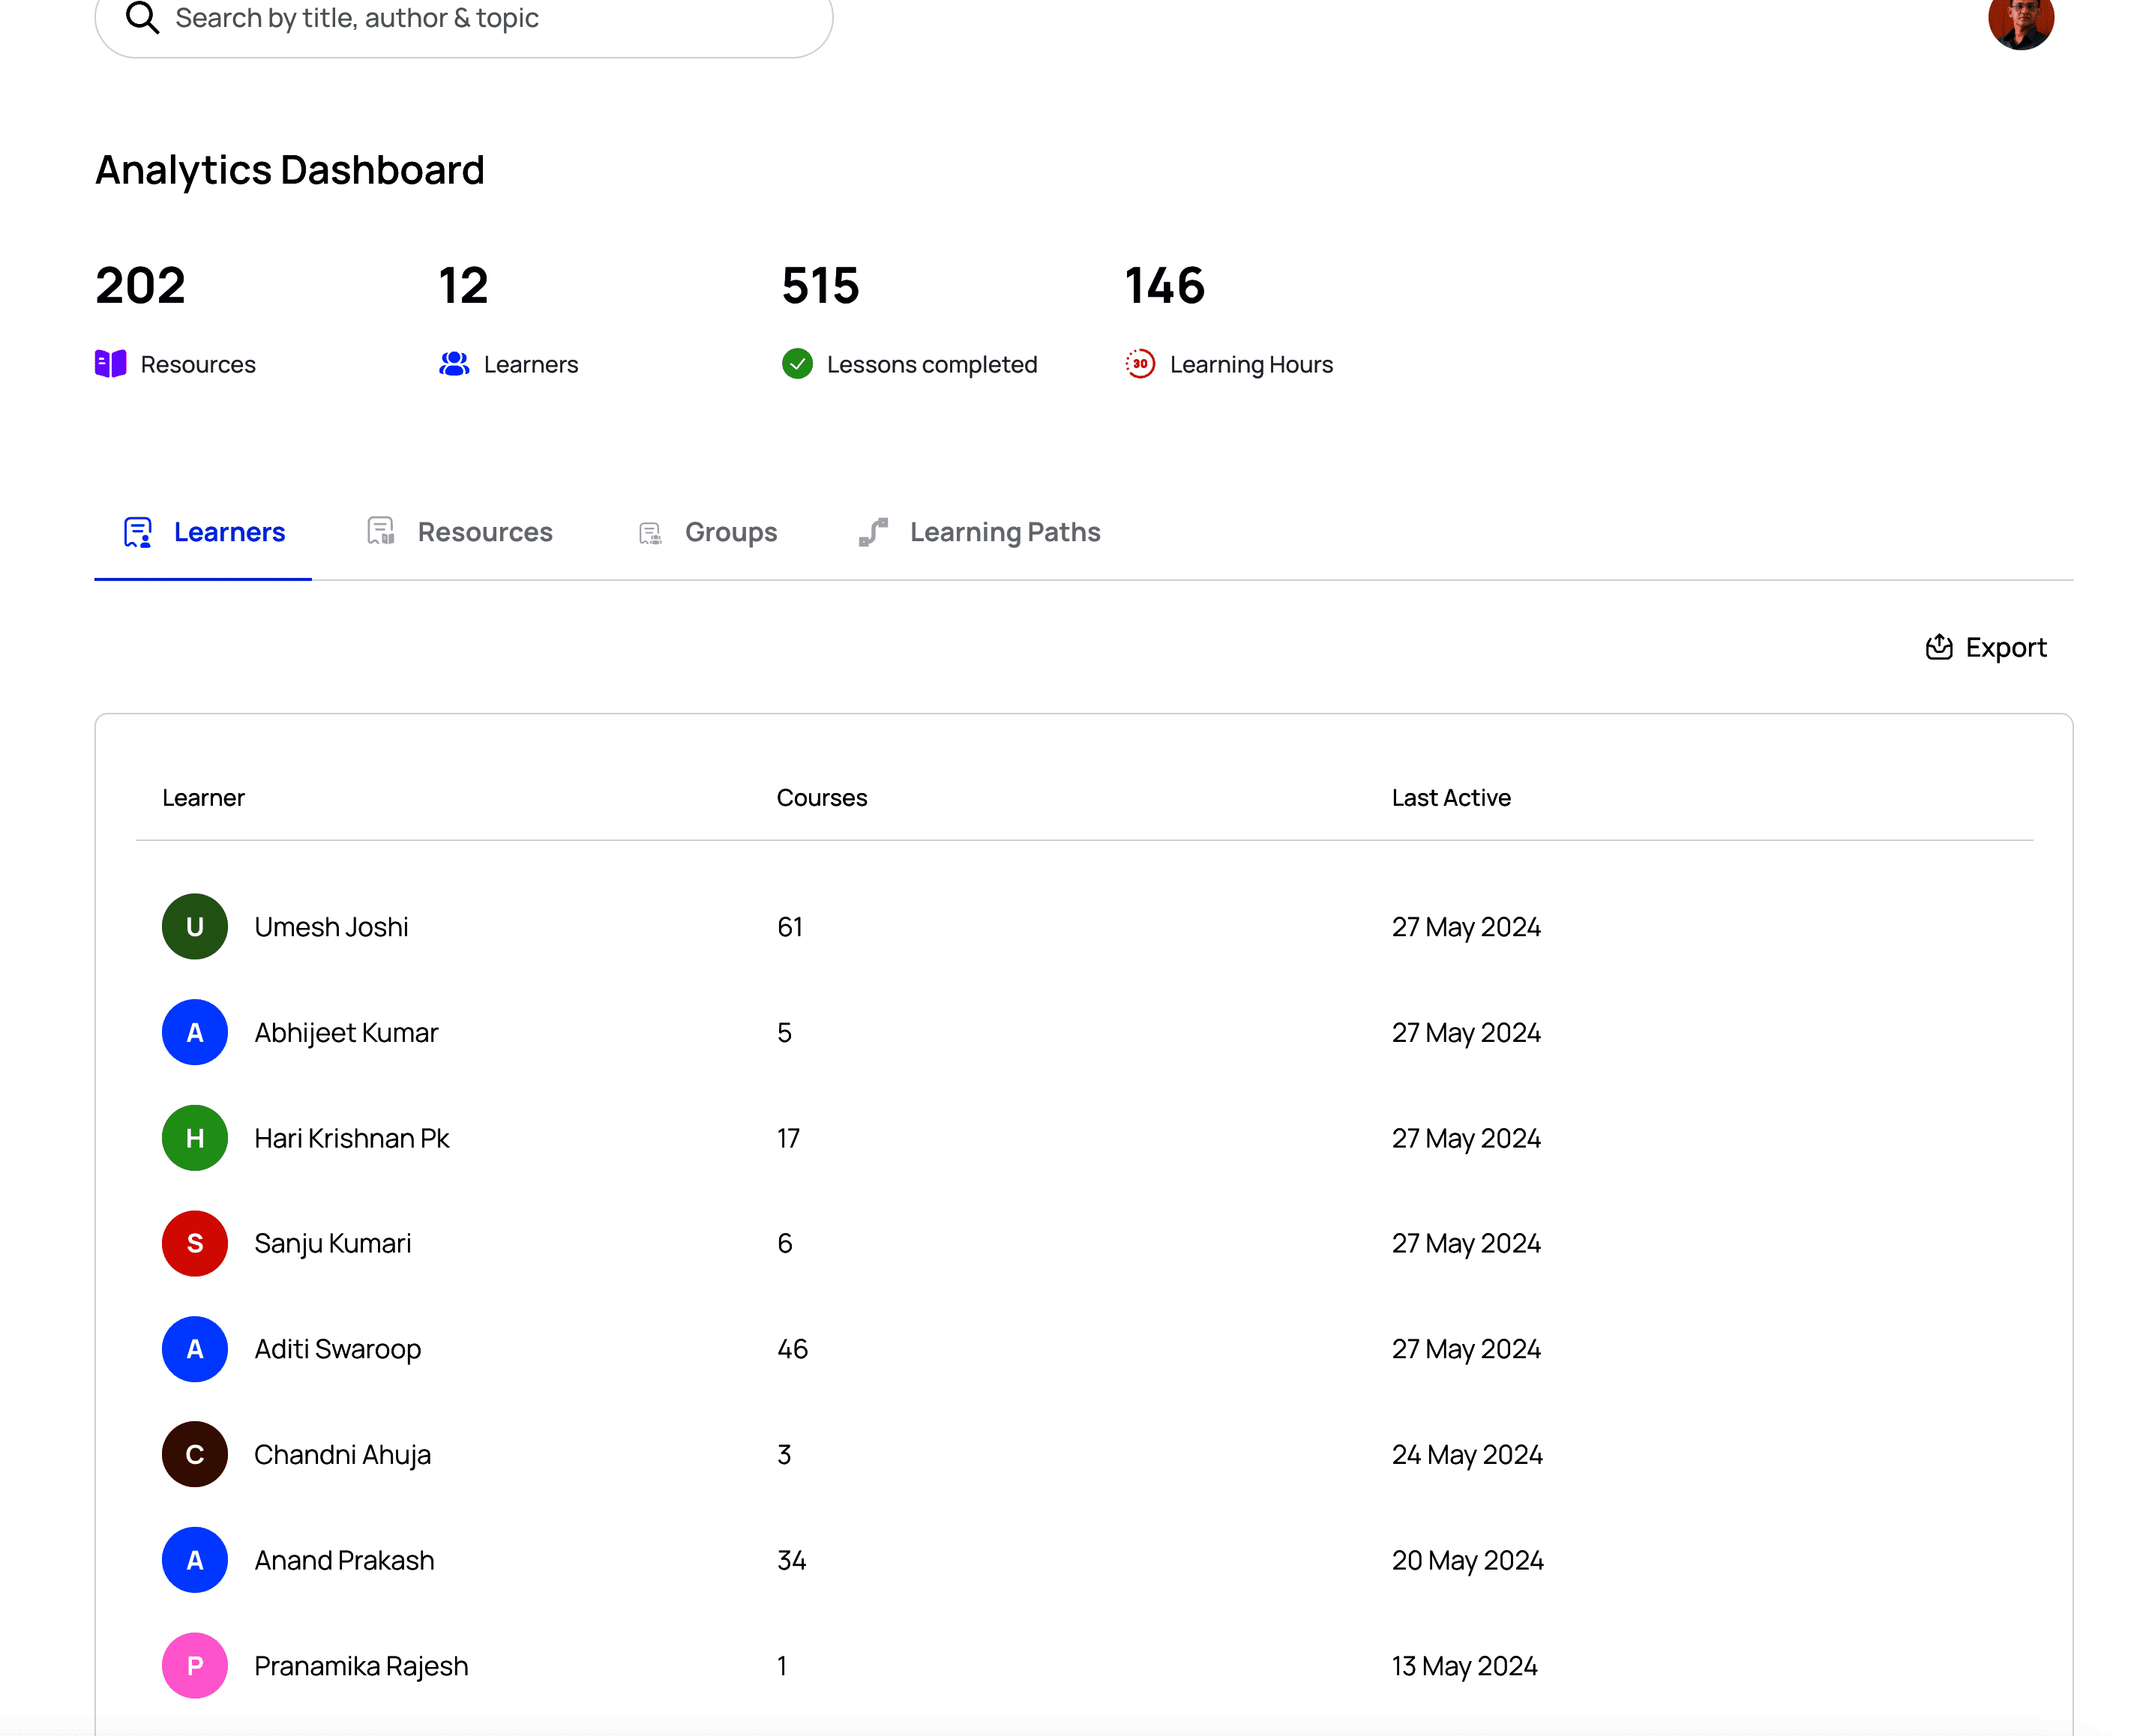Click the Resources tab document icon
The height and width of the screenshot is (1736, 2137).
[380, 532]
